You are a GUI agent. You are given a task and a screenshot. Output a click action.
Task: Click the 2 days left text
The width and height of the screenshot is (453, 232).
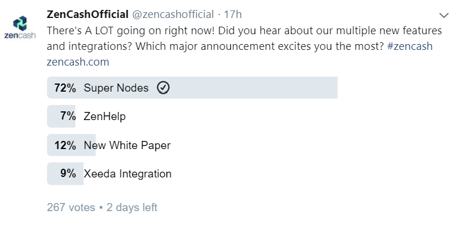(132, 207)
